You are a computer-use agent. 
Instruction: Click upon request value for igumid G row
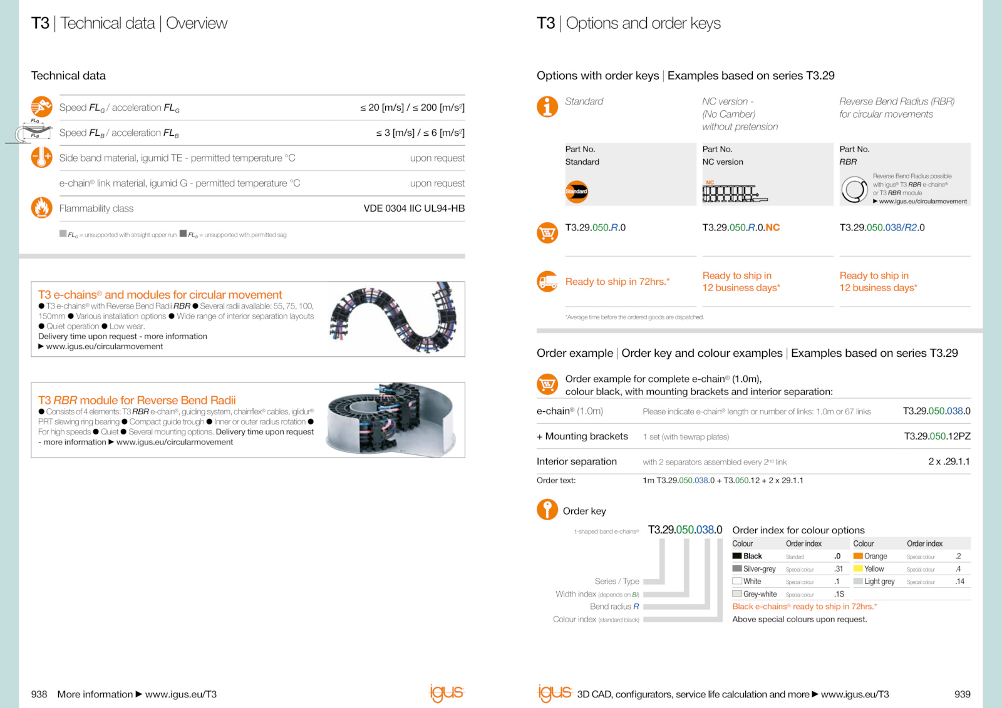(x=437, y=183)
